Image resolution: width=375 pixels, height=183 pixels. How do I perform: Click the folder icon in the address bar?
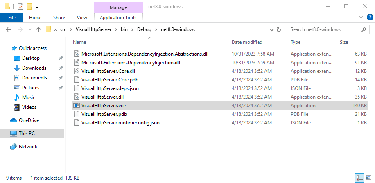(49, 29)
